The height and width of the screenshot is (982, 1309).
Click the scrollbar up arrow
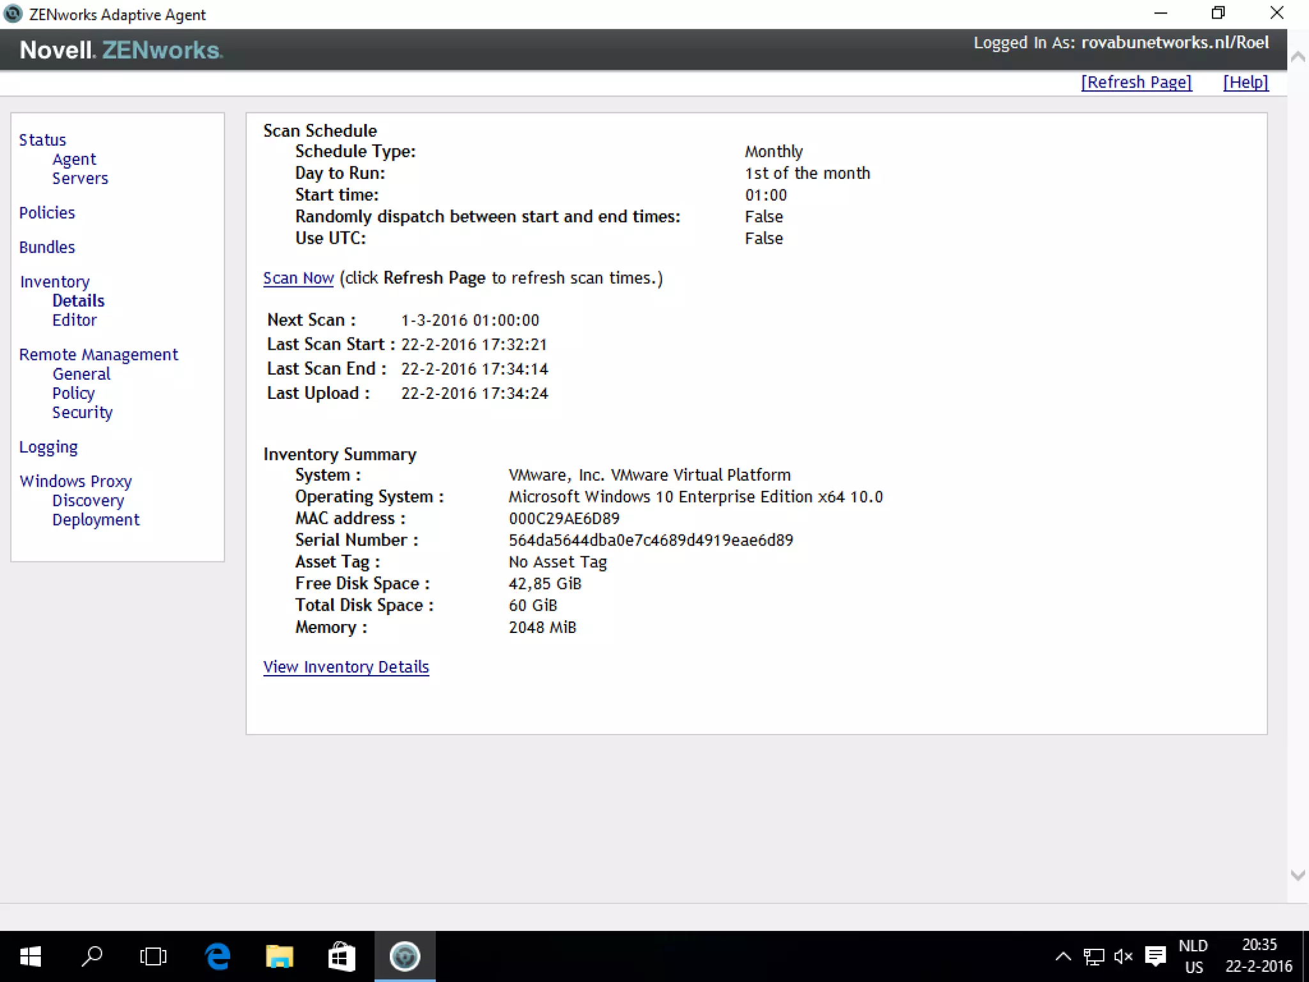(1297, 57)
